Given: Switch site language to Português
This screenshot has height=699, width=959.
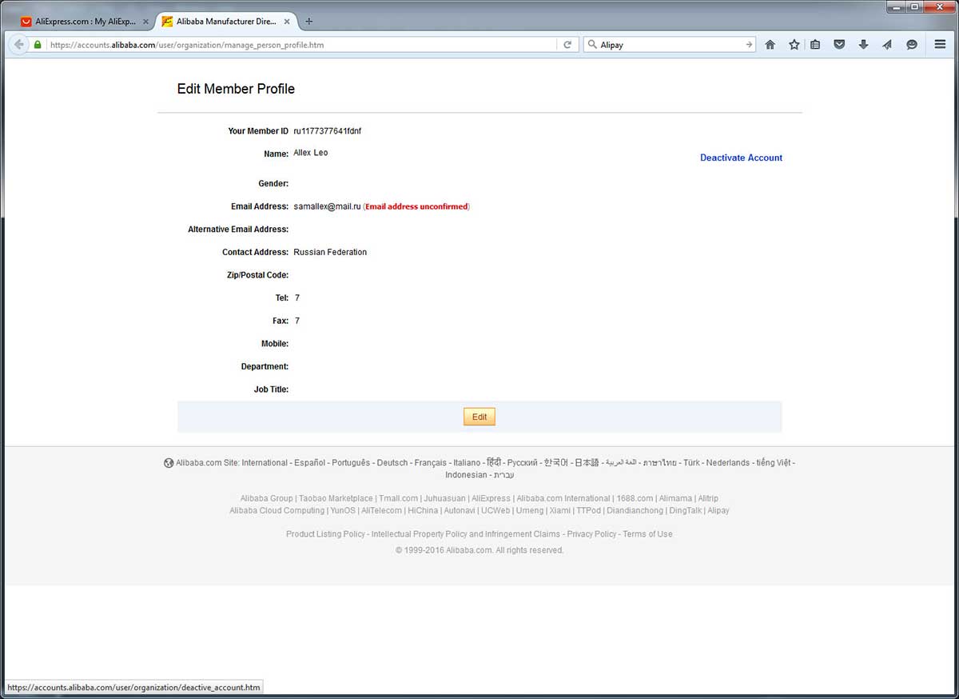Looking at the screenshot, I should 351,463.
